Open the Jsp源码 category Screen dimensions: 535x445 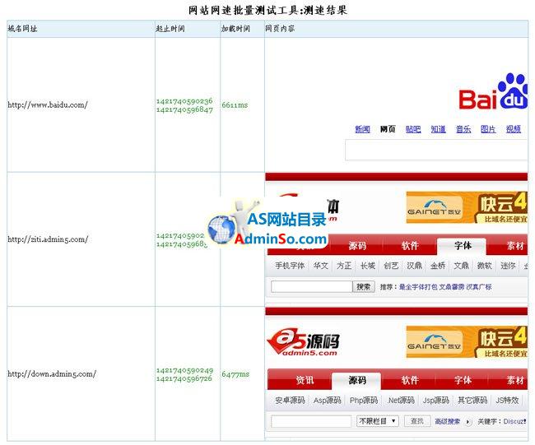click(436, 400)
